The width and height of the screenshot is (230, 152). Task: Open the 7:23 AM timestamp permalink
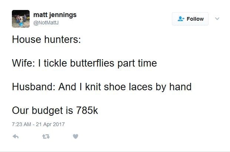(x=21, y=124)
